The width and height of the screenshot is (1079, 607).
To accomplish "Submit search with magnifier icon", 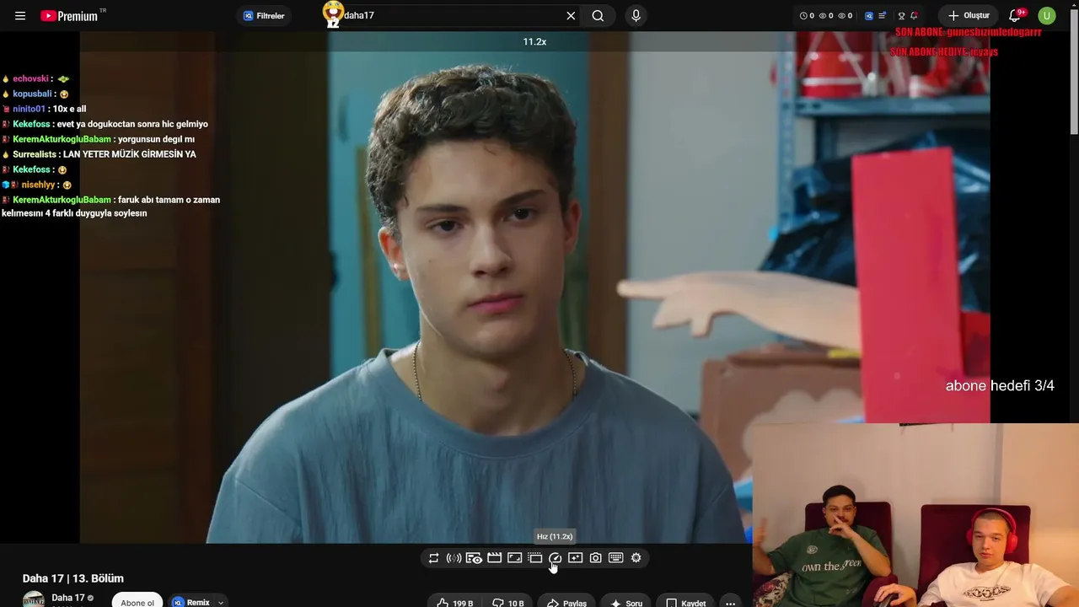I will 598,16.
